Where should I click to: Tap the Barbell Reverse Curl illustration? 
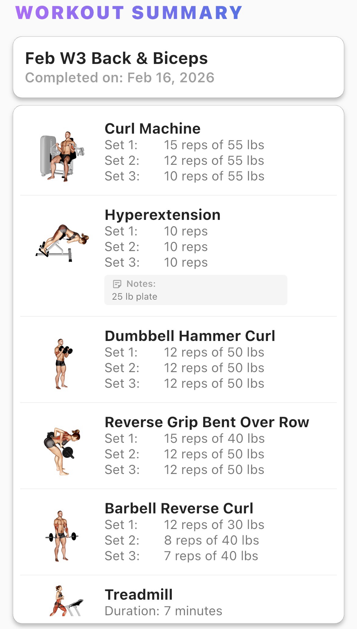[x=62, y=536]
